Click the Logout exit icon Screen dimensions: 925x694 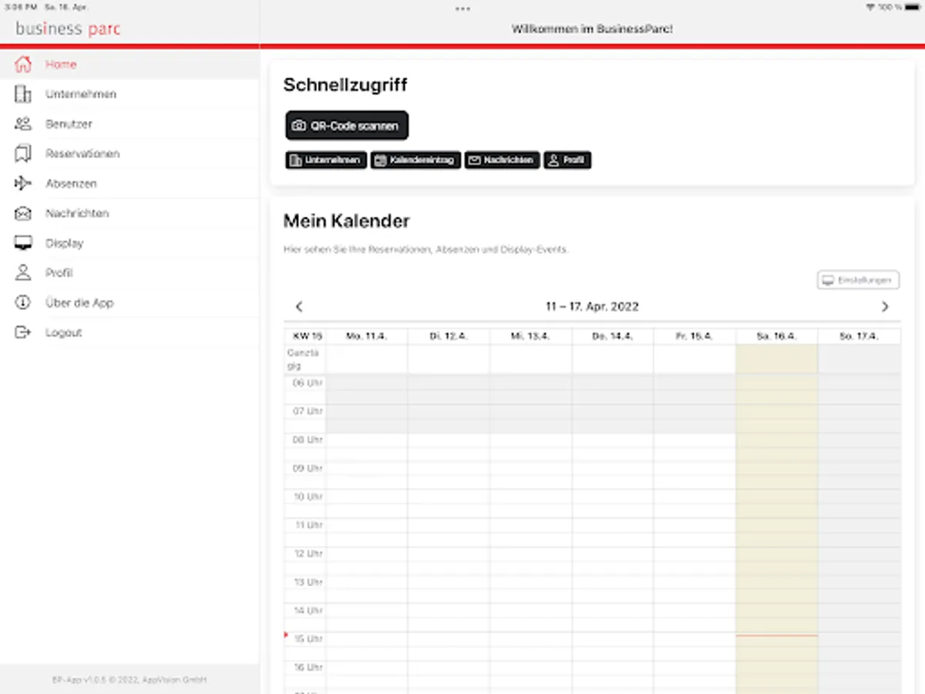coord(23,332)
